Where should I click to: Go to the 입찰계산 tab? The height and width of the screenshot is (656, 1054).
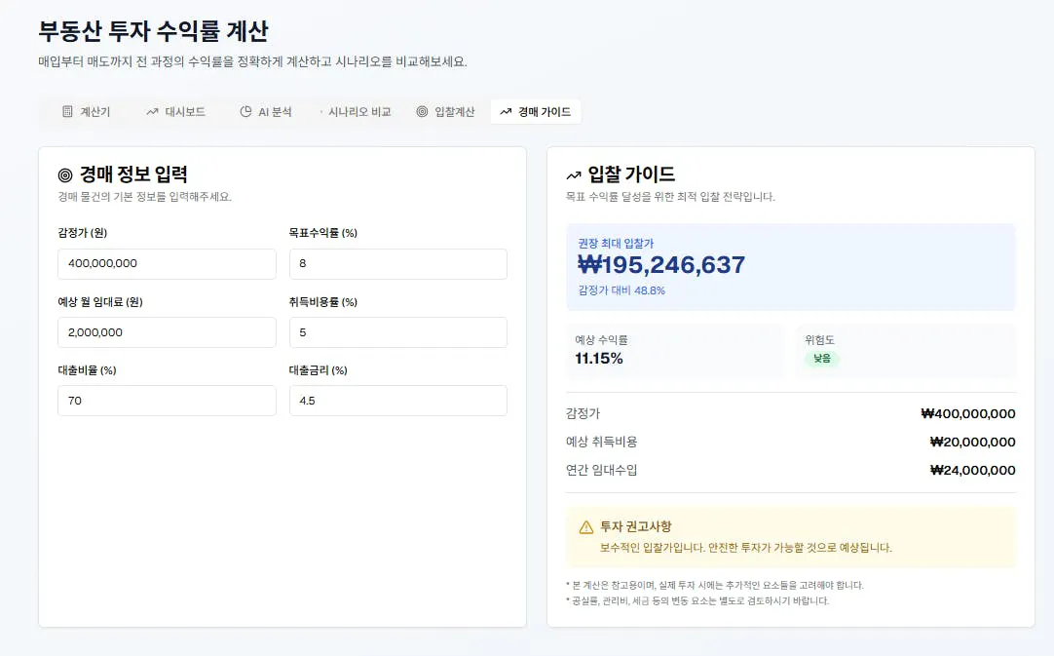click(446, 112)
